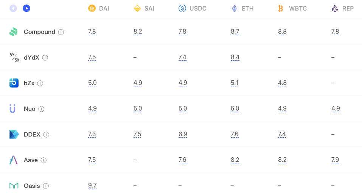Open the info icon next to dYdX

(x=45, y=58)
